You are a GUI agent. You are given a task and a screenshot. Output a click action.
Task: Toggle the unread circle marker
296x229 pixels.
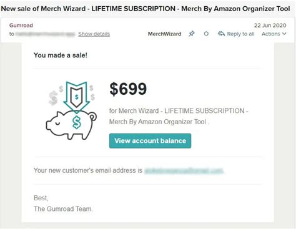click(206, 34)
